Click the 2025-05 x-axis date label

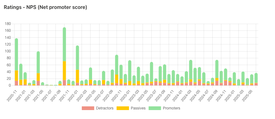247,95
